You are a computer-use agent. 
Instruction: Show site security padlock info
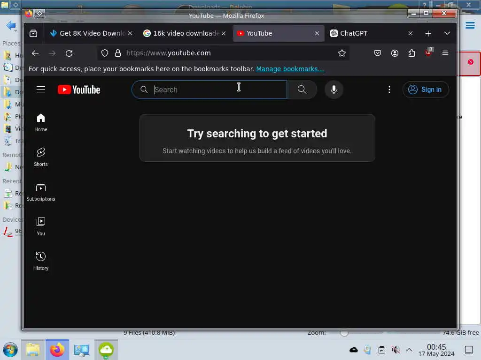[x=118, y=53]
